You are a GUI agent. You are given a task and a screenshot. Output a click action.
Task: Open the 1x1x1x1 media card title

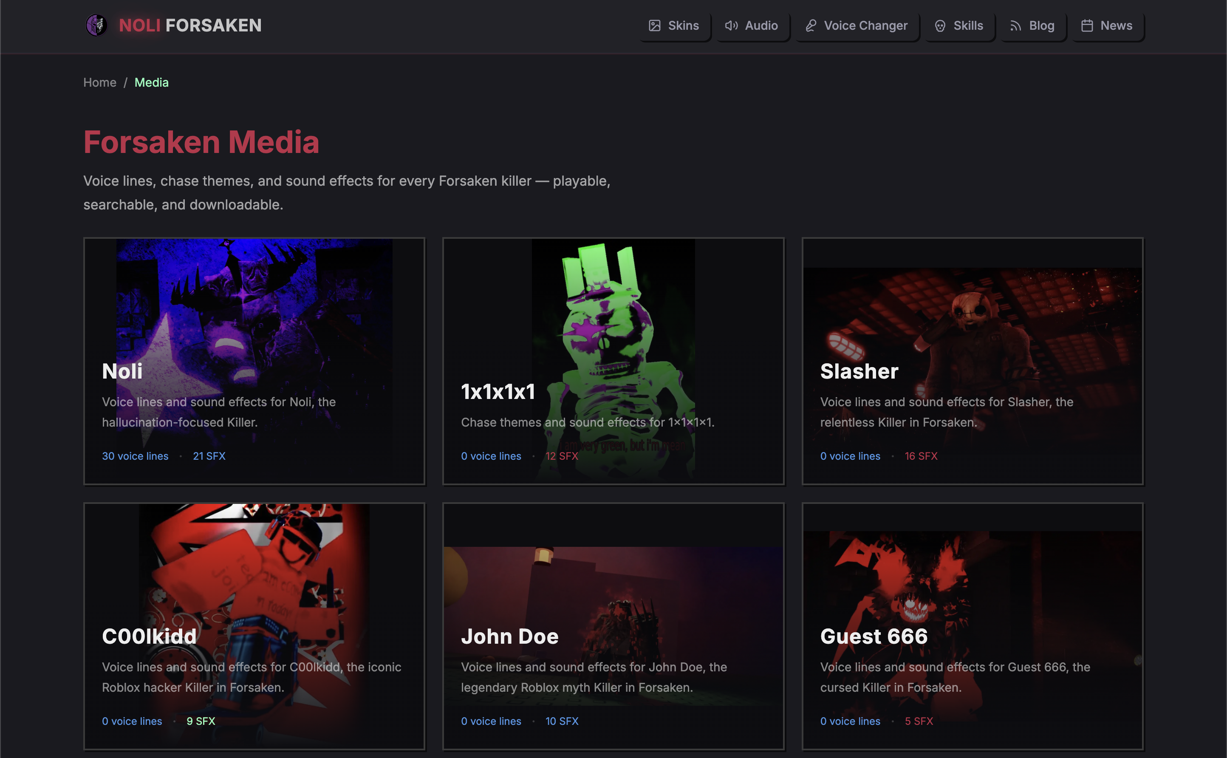pos(498,391)
